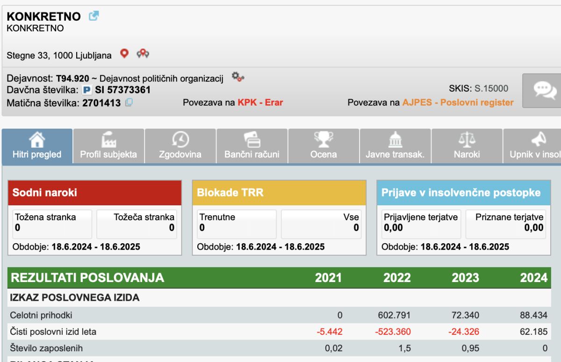Viewport: 561px width, 362px height.
Task: Click the bank building icon on Javne transak.
Action: 395,139
